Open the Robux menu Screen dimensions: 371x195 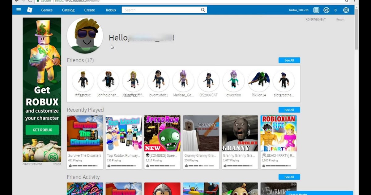coord(111,10)
